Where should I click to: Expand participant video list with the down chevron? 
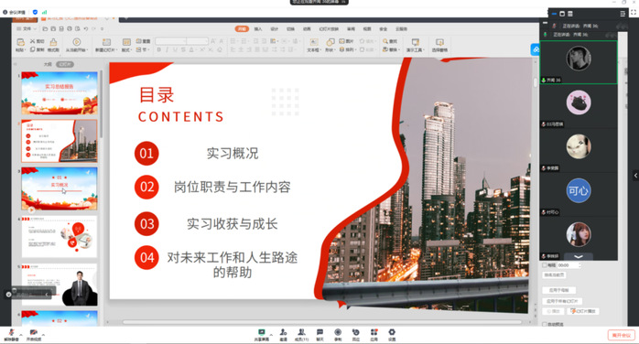point(579,257)
